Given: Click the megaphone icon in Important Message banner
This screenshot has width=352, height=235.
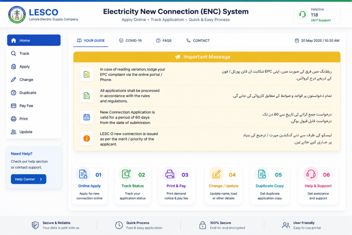Looking at the screenshot, I should coord(178,57).
